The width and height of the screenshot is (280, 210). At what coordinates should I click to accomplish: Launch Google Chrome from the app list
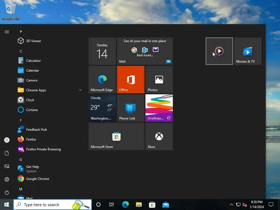[x=50, y=179]
